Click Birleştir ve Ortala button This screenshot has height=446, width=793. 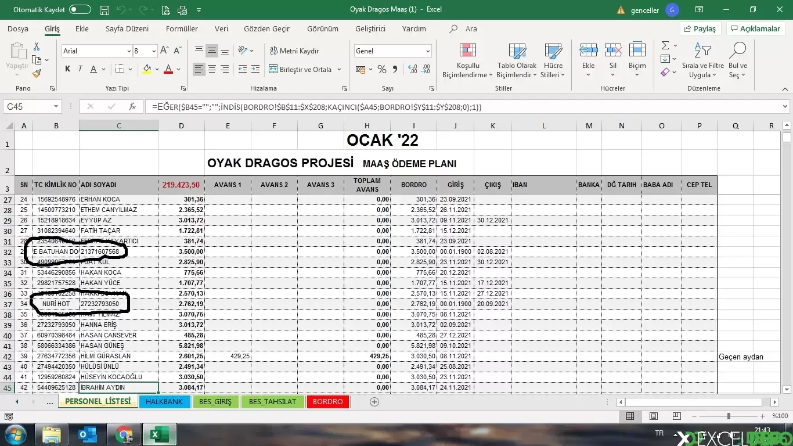tap(300, 69)
